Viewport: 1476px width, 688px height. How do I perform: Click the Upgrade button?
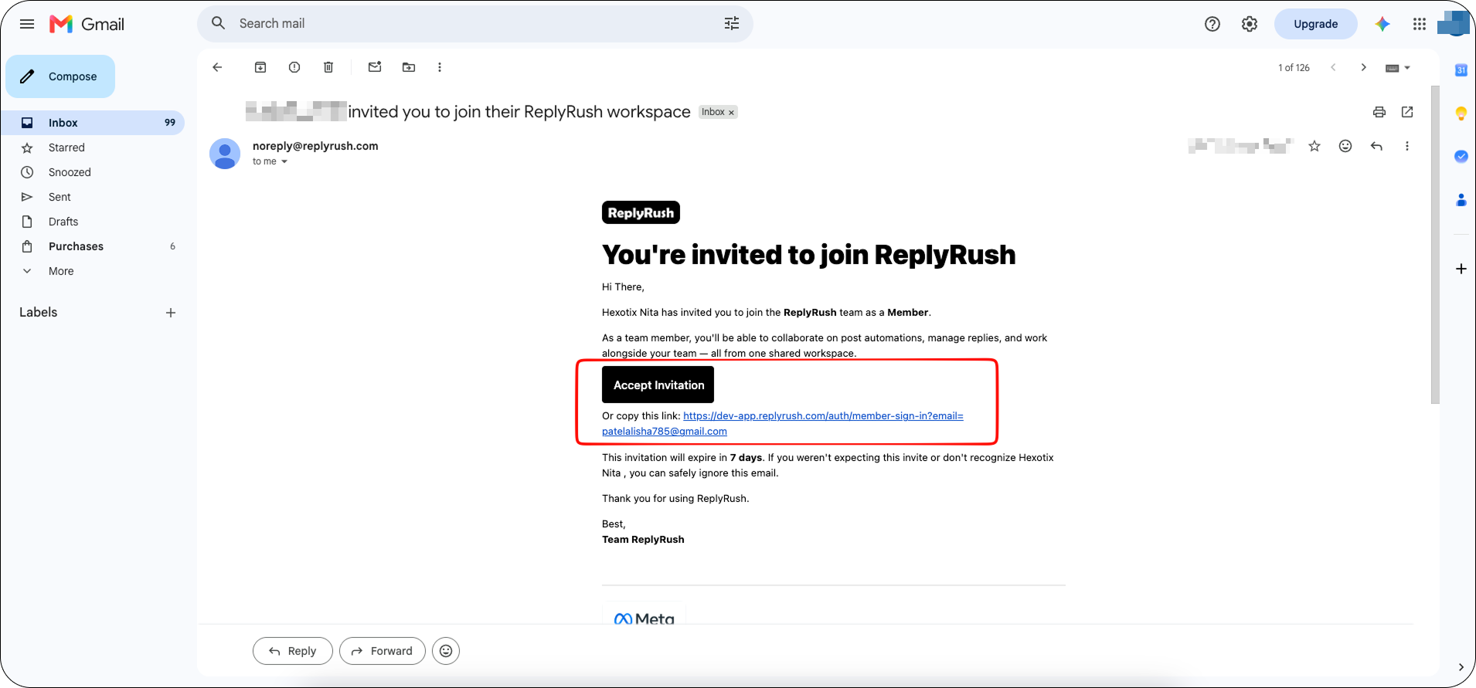1315,24
